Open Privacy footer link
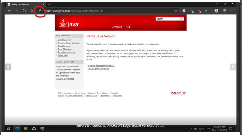 (x=61, y=96)
